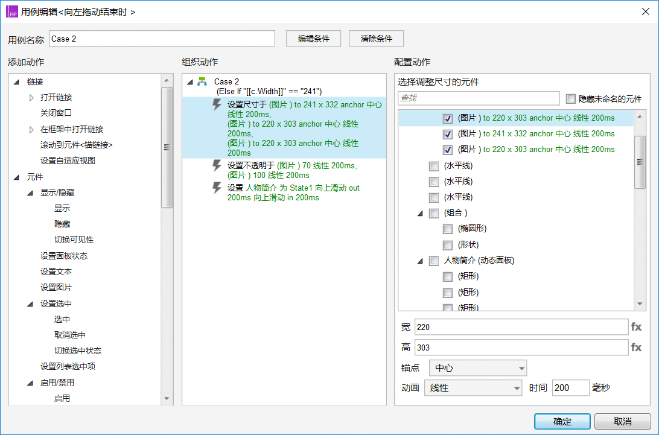Screen dimensions: 659x435
Task: Click the Axure RP app icon in title bar
Action: tap(12, 12)
